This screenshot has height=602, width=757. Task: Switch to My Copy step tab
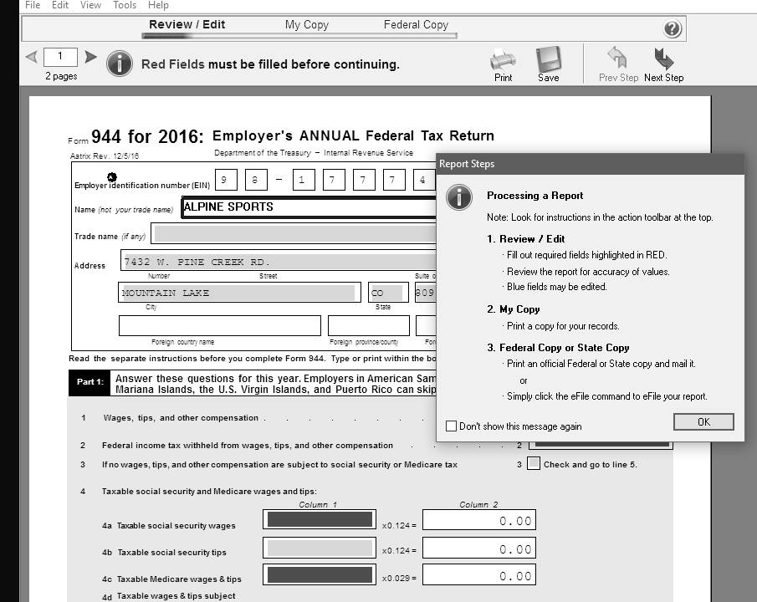[x=307, y=24]
